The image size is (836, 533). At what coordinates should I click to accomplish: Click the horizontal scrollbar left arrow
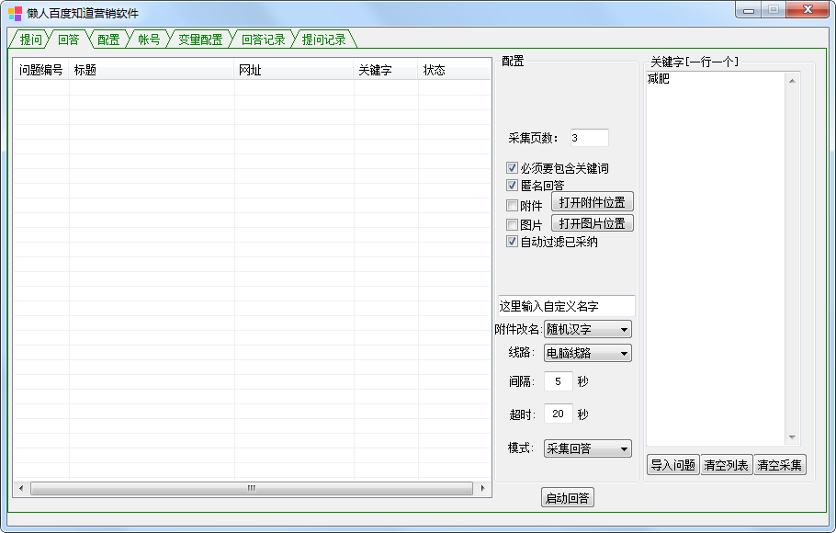(x=20, y=489)
